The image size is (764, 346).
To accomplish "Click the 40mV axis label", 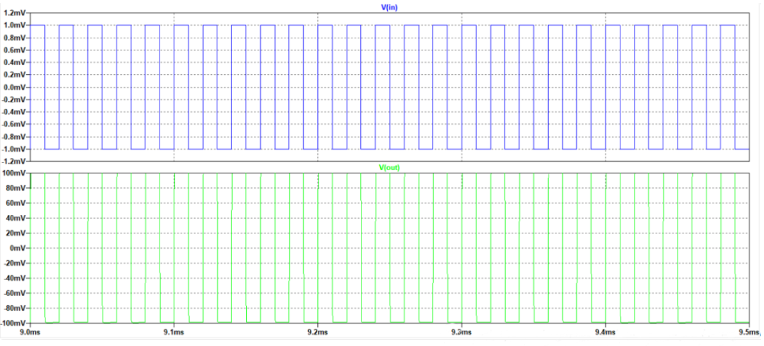I will point(17,218).
